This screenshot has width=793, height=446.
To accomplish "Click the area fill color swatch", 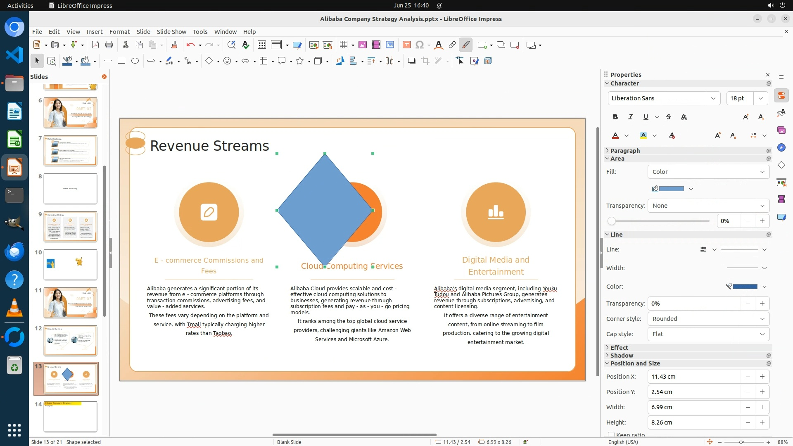I will [671, 189].
